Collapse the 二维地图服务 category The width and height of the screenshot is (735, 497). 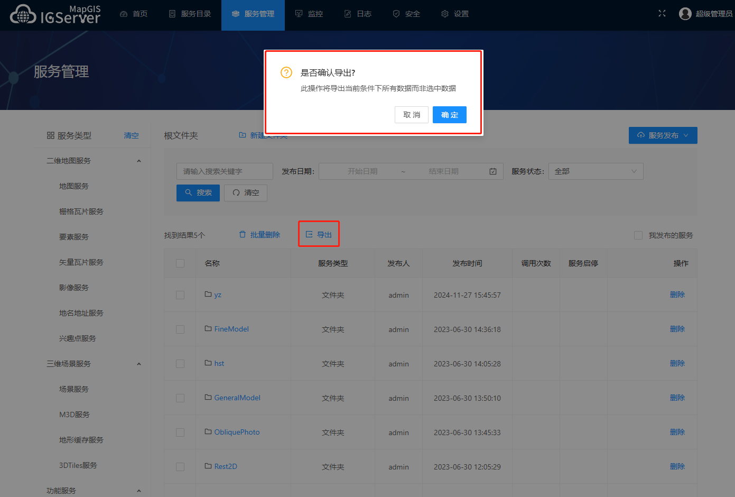138,161
